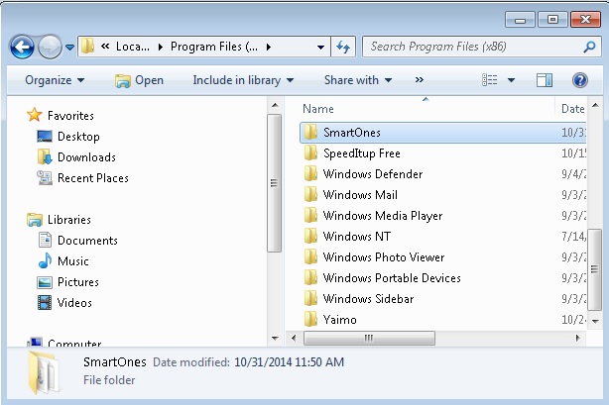The width and height of the screenshot is (609, 405).
Task: Click the Date column header
Action: tap(571, 109)
